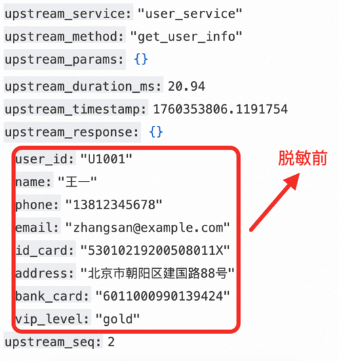Expand the upstream_params braces object

click(x=141, y=59)
